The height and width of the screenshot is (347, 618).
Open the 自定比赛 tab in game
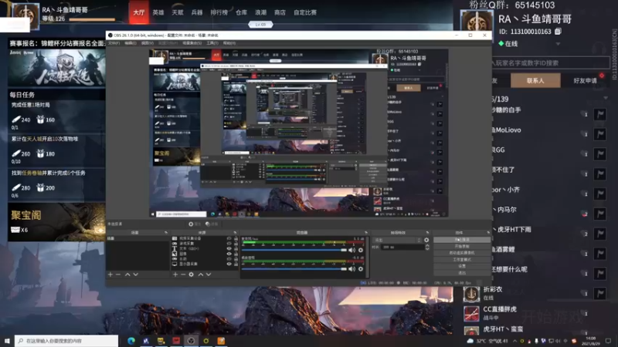[x=305, y=12]
